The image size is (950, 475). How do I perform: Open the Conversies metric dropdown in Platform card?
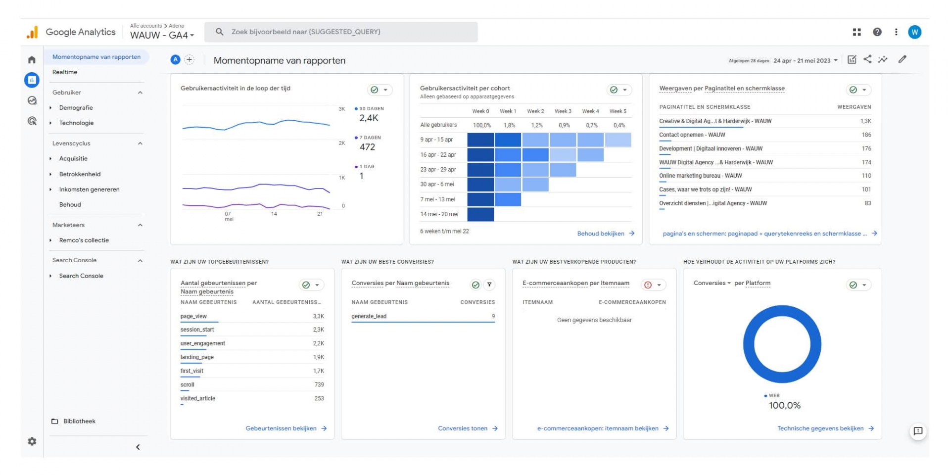pyautogui.click(x=712, y=284)
